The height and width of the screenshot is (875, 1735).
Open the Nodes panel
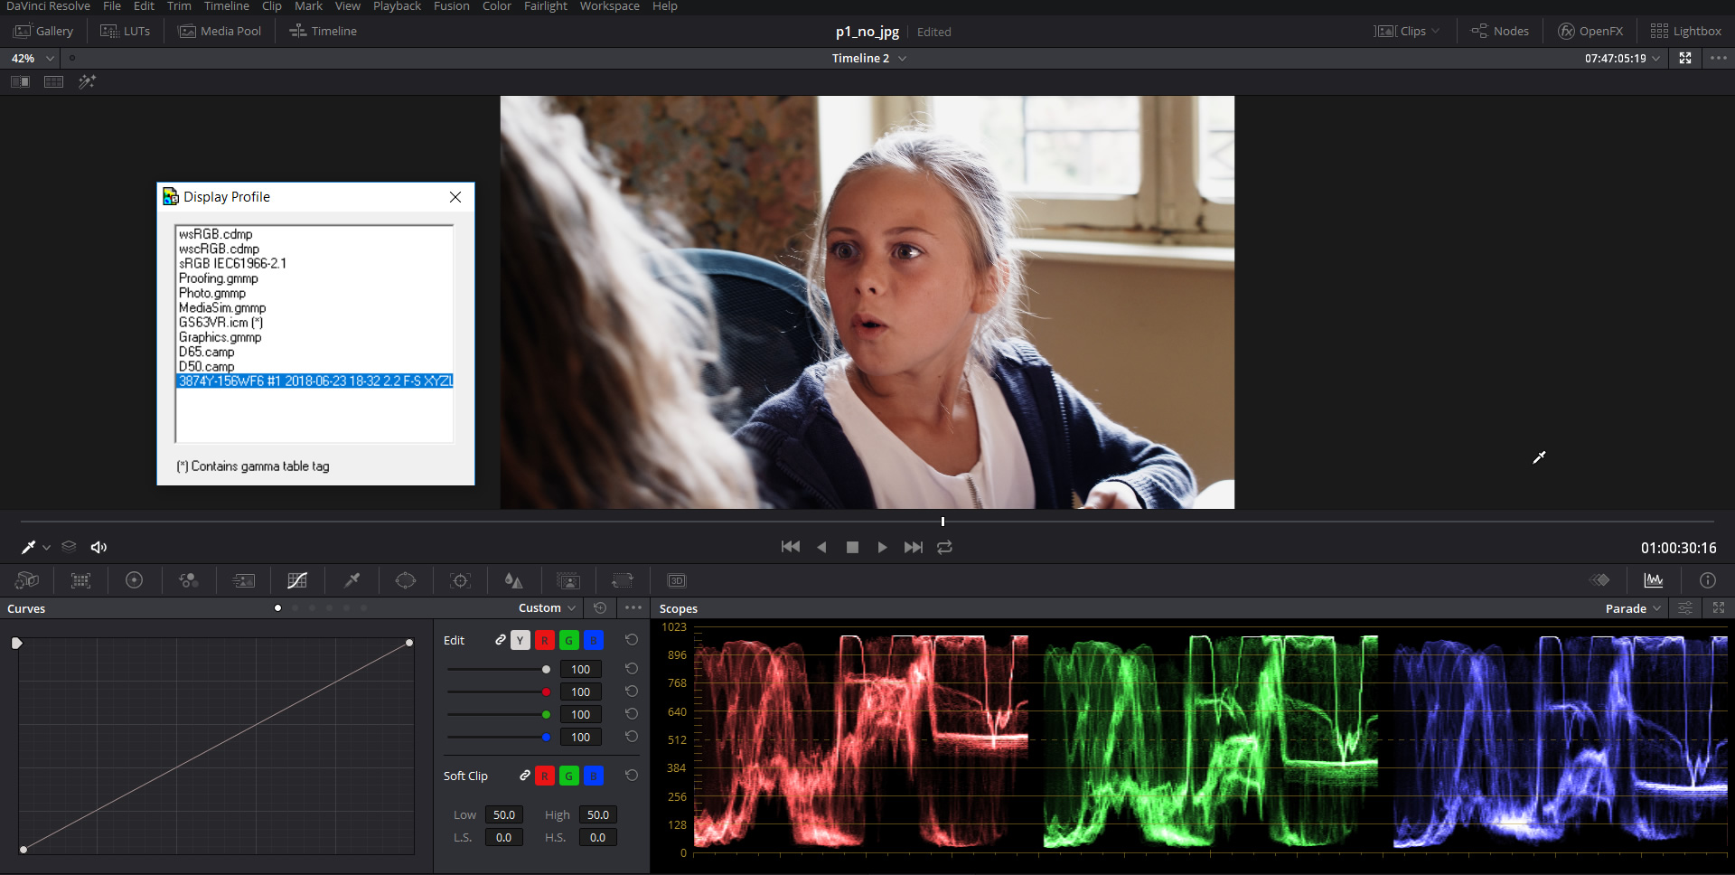(x=1500, y=31)
